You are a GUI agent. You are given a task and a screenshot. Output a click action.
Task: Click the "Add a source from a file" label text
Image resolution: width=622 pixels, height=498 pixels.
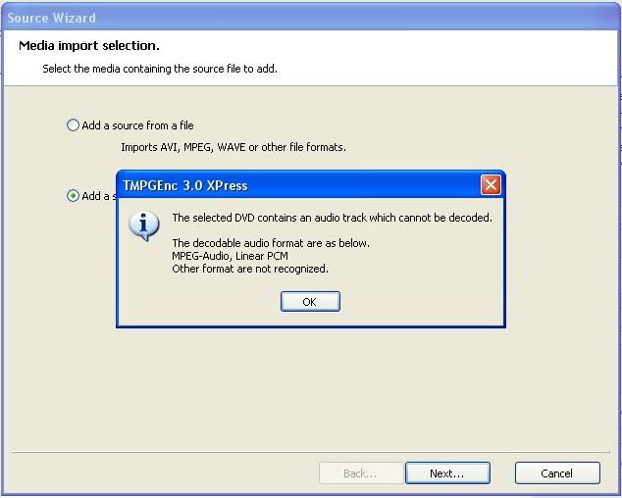click(137, 125)
